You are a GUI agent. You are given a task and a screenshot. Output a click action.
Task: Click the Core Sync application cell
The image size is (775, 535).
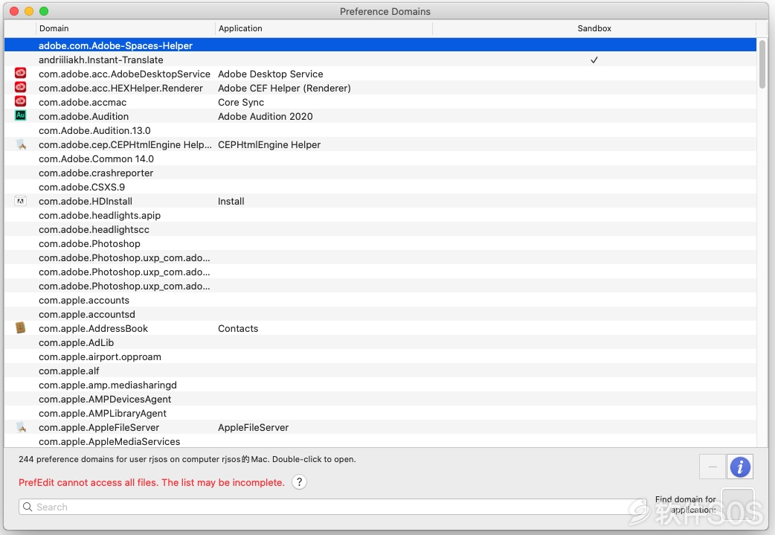(241, 103)
